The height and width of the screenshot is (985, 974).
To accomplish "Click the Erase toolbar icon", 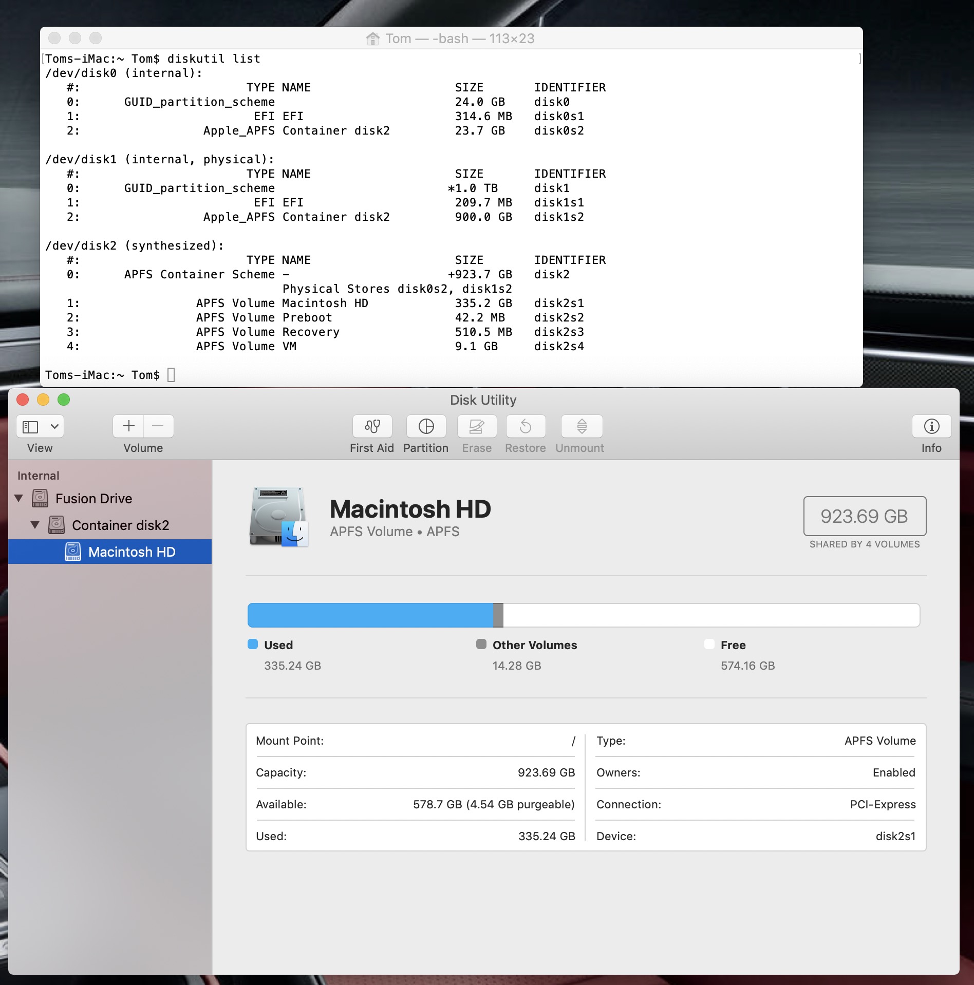I will tap(477, 426).
